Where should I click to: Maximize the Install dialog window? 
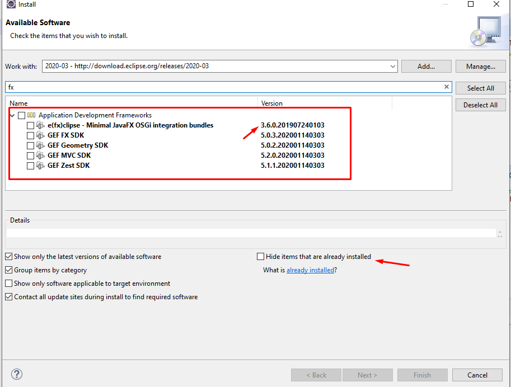(x=471, y=4)
